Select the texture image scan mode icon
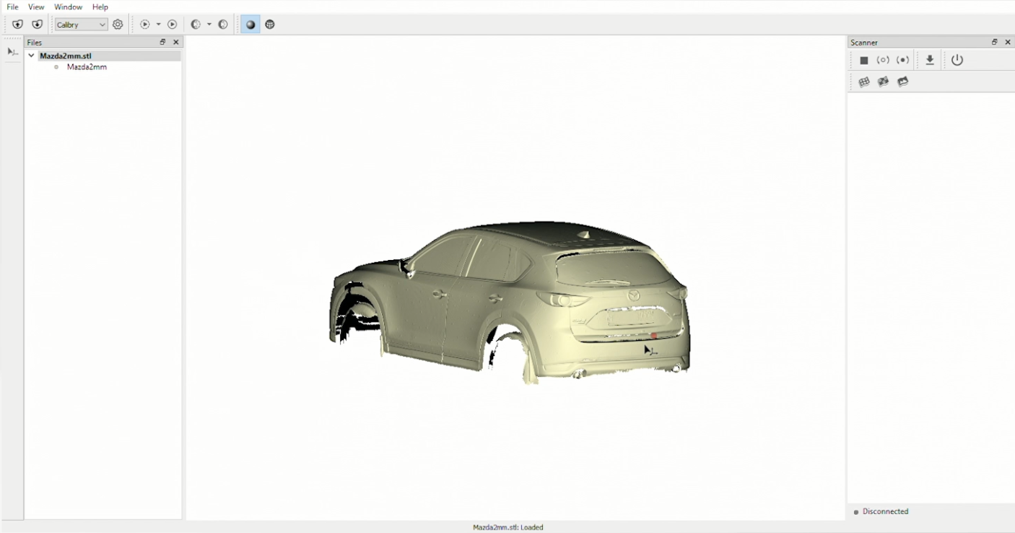1015x533 pixels. pyautogui.click(x=902, y=82)
